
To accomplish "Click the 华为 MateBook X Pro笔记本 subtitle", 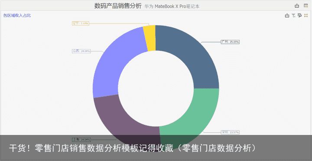I will [172, 7].
